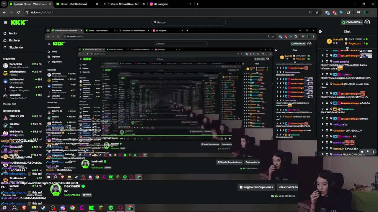Click the Spanish language tag
The width and height of the screenshot is (378, 212).
[87, 195]
